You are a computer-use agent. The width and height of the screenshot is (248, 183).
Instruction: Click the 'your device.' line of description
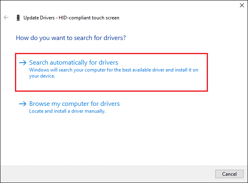click(42, 76)
